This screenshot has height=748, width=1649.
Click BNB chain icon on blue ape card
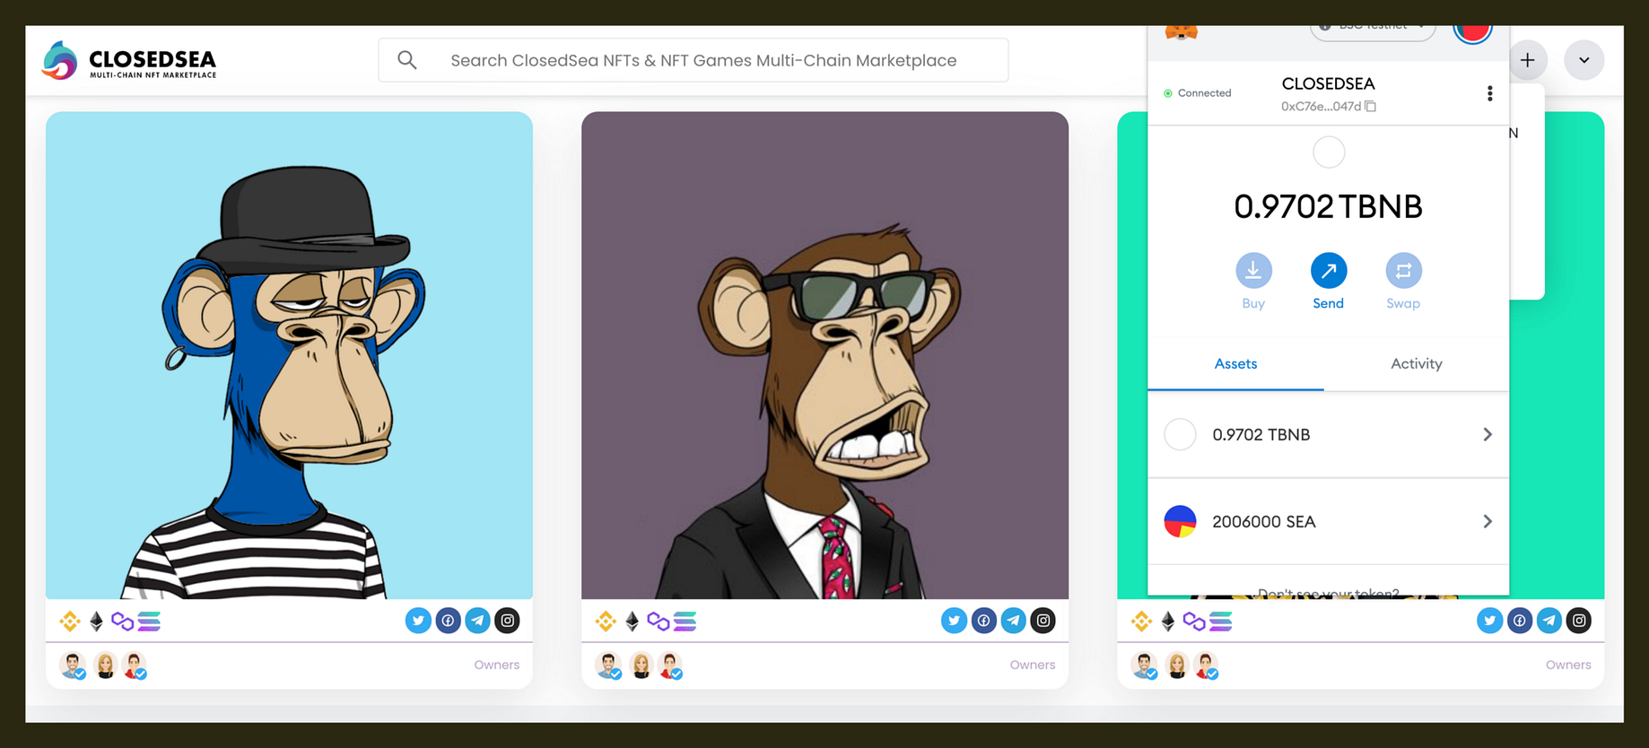pyautogui.click(x=70, y=621)
